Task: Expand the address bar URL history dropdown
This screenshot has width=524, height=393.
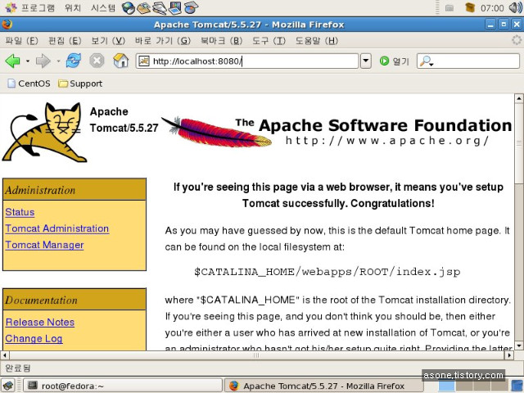Action: tap(366, 61)
